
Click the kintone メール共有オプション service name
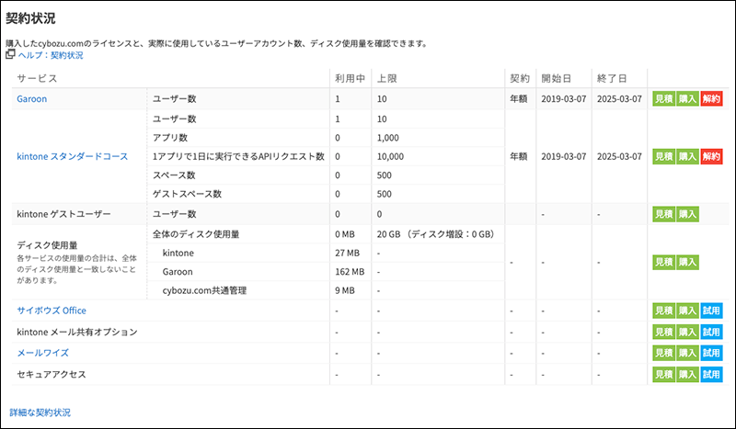77,332
